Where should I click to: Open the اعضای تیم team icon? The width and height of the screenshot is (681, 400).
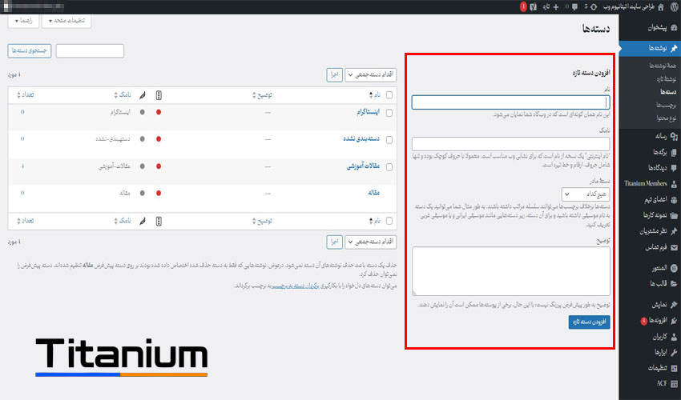tap(674, 199)
